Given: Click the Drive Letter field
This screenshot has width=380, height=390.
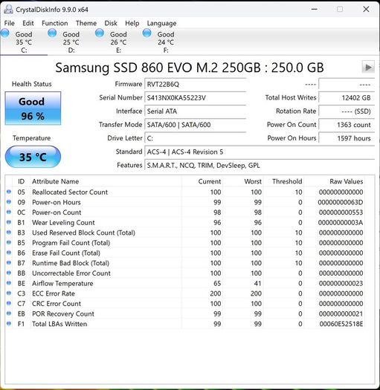Looking at the screenshot, I should tap(196, 138).
